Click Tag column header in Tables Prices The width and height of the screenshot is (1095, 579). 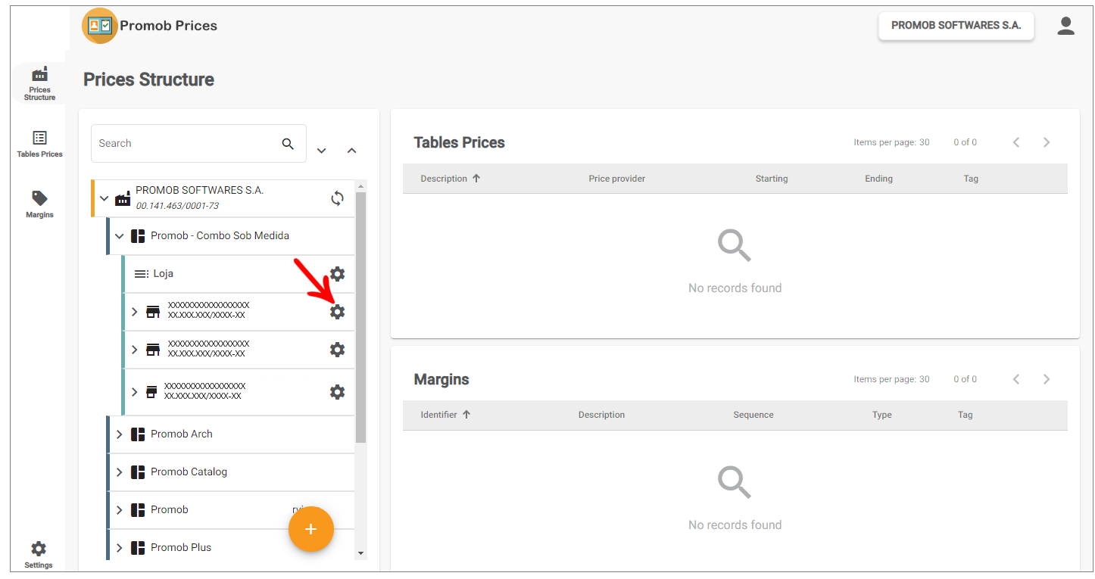point(971,179)
